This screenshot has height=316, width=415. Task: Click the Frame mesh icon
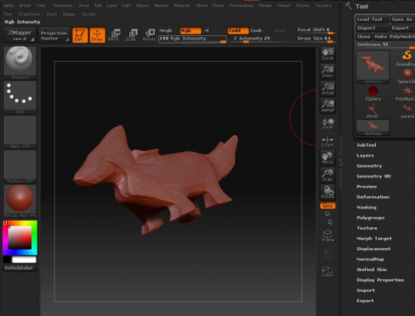[x=328, y=236]
